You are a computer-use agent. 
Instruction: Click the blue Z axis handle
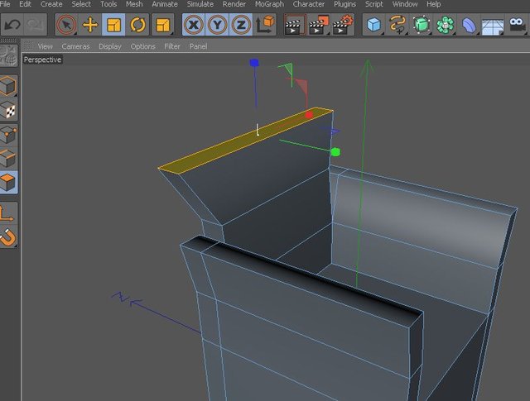[254, 63]
